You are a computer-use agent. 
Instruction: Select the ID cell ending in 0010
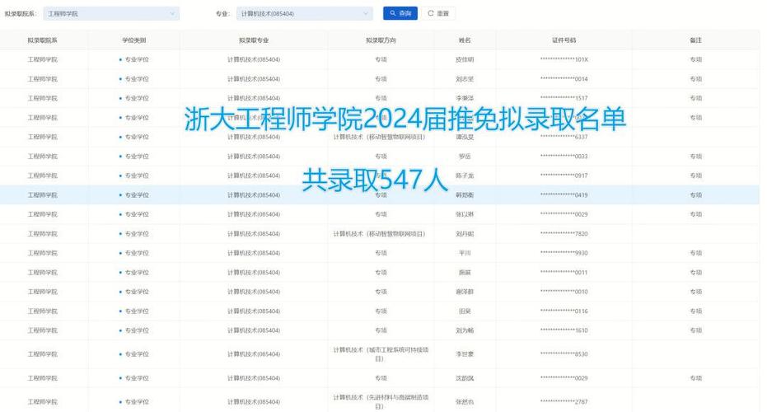click(564, 292)
